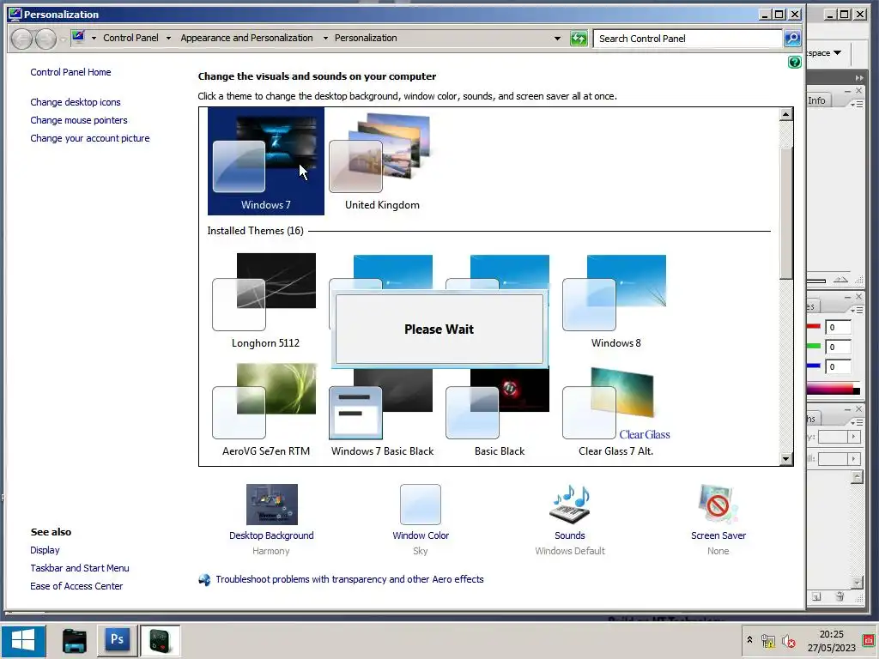Click the Photoshop red channel value field

coord(838,327)
